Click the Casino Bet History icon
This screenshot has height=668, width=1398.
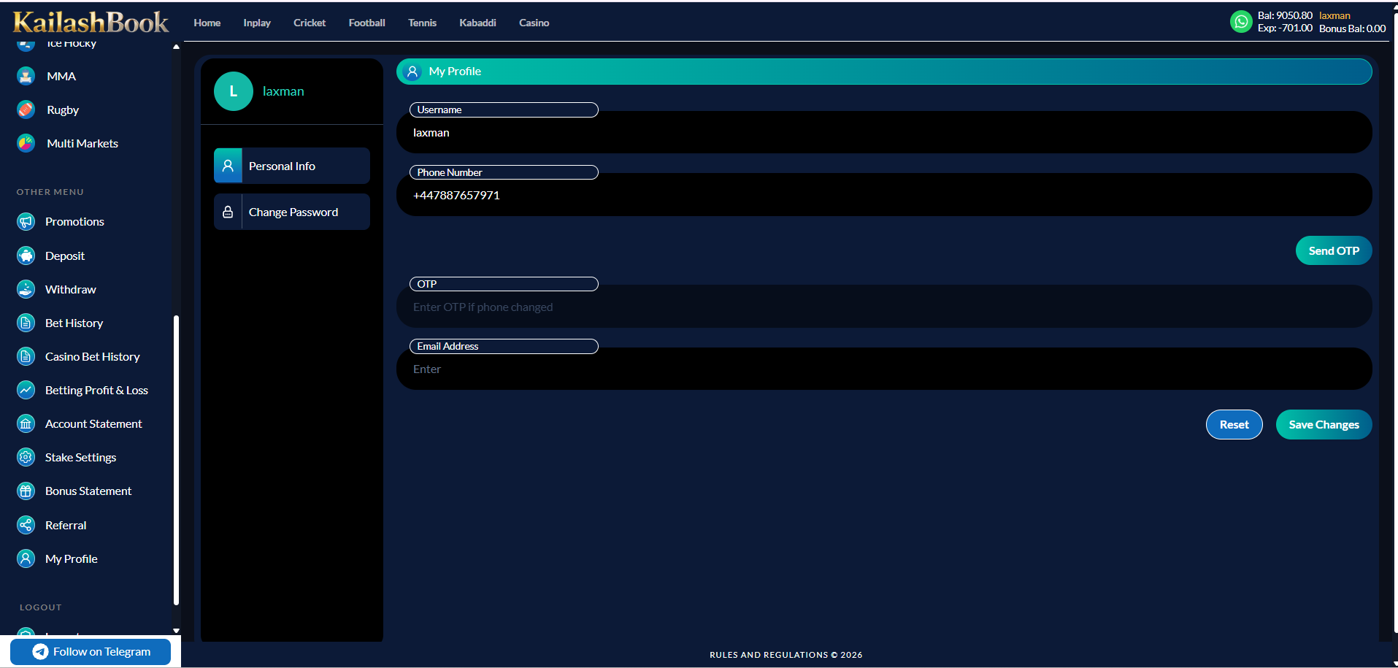click(x=26, y=356)
